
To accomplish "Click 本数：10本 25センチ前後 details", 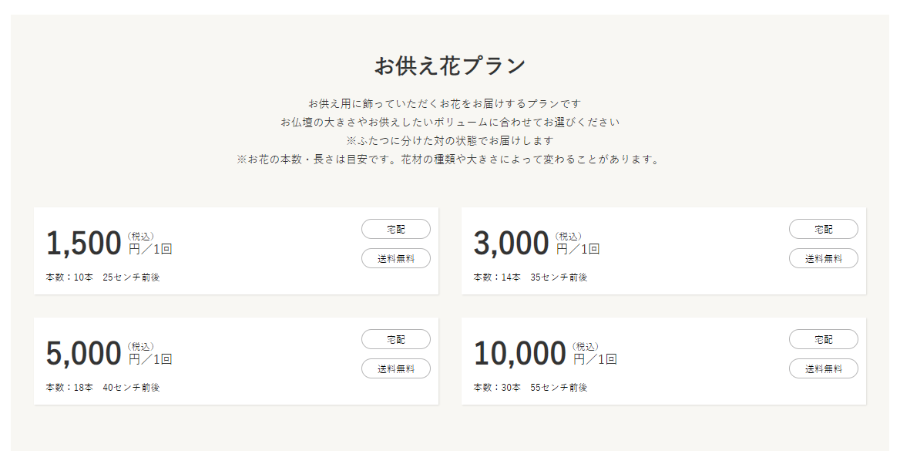I will [x=102, y=277].
